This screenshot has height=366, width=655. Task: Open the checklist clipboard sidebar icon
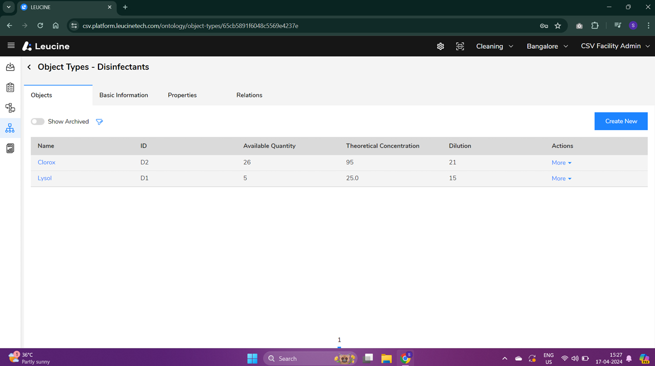(10, 88)
